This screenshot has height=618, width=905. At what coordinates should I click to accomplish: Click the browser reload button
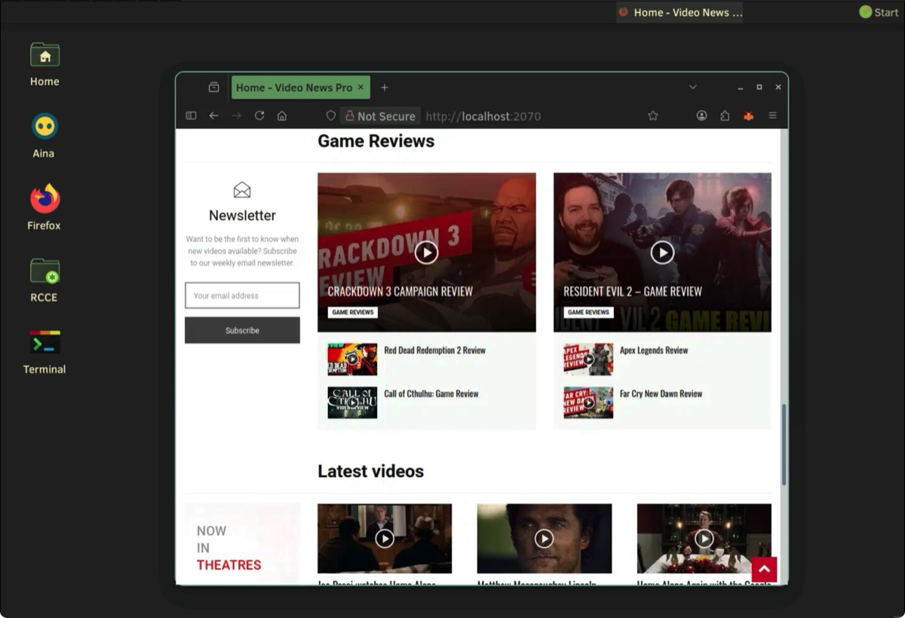(259, 116)
